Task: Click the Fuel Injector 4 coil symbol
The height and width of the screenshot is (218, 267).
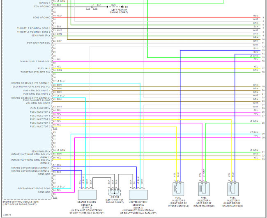Action: point(204,189)
